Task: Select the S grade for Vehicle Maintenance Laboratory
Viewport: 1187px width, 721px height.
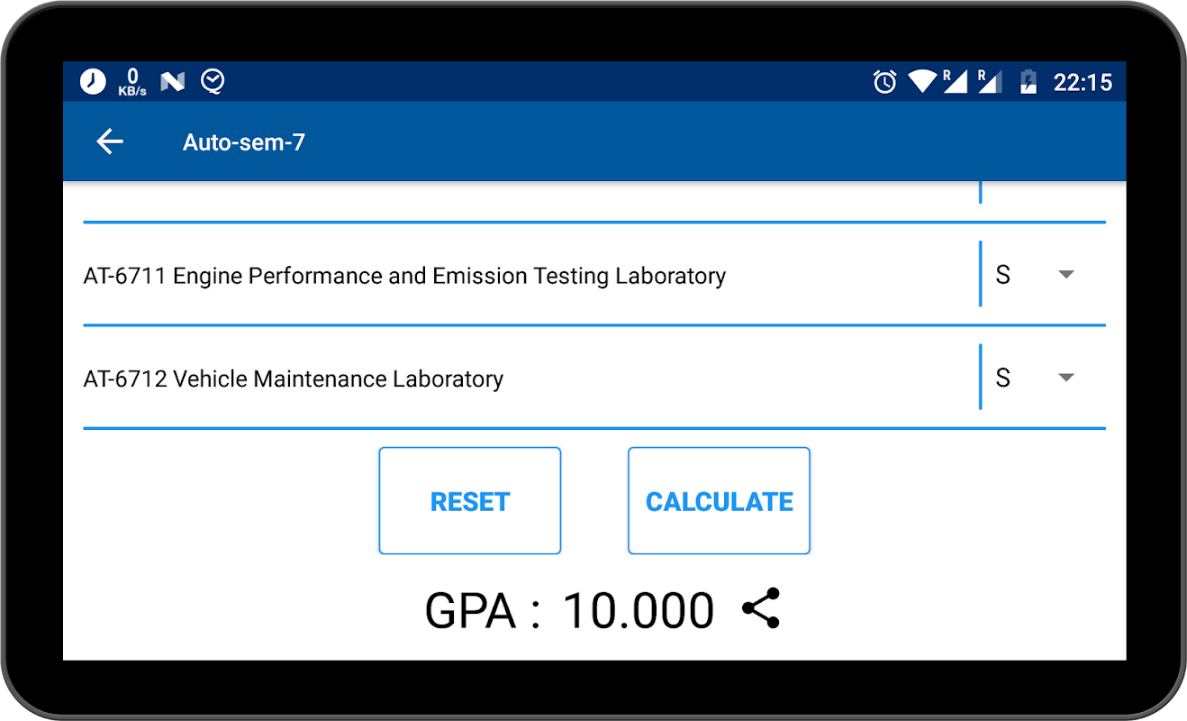Action: 1003,378
